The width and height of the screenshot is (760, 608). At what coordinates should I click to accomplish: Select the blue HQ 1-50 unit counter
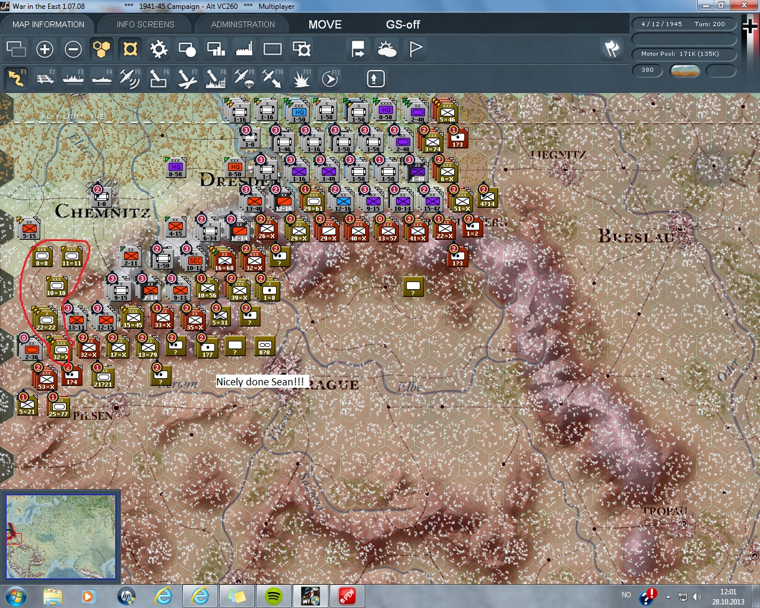(x=299, y=111)
